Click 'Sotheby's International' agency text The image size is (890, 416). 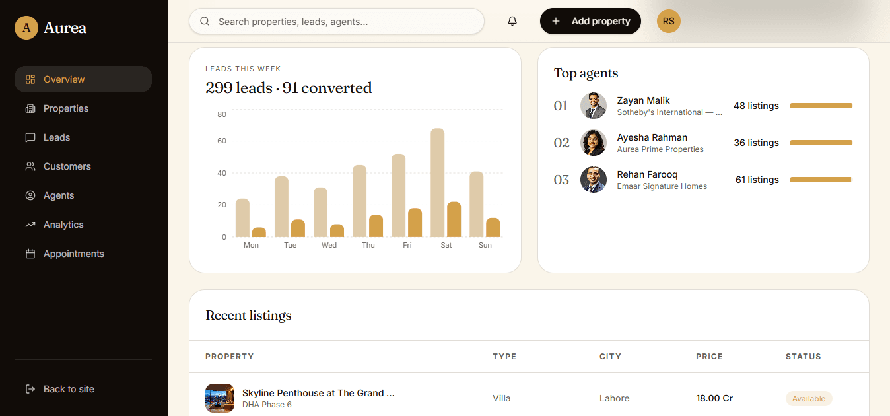pos(669,112)
